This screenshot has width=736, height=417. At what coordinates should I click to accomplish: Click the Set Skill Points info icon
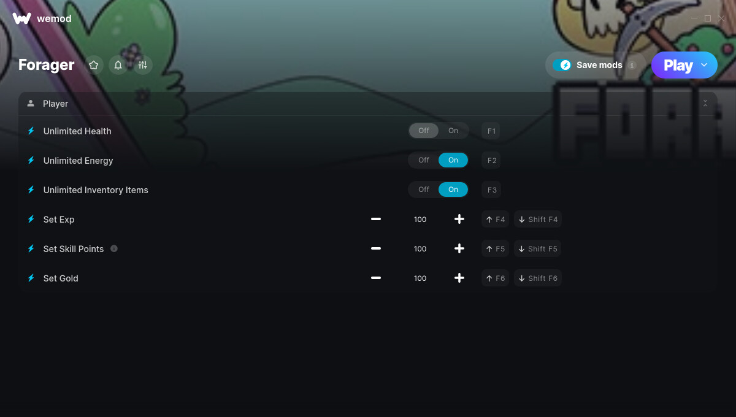[x=114, y=248]
